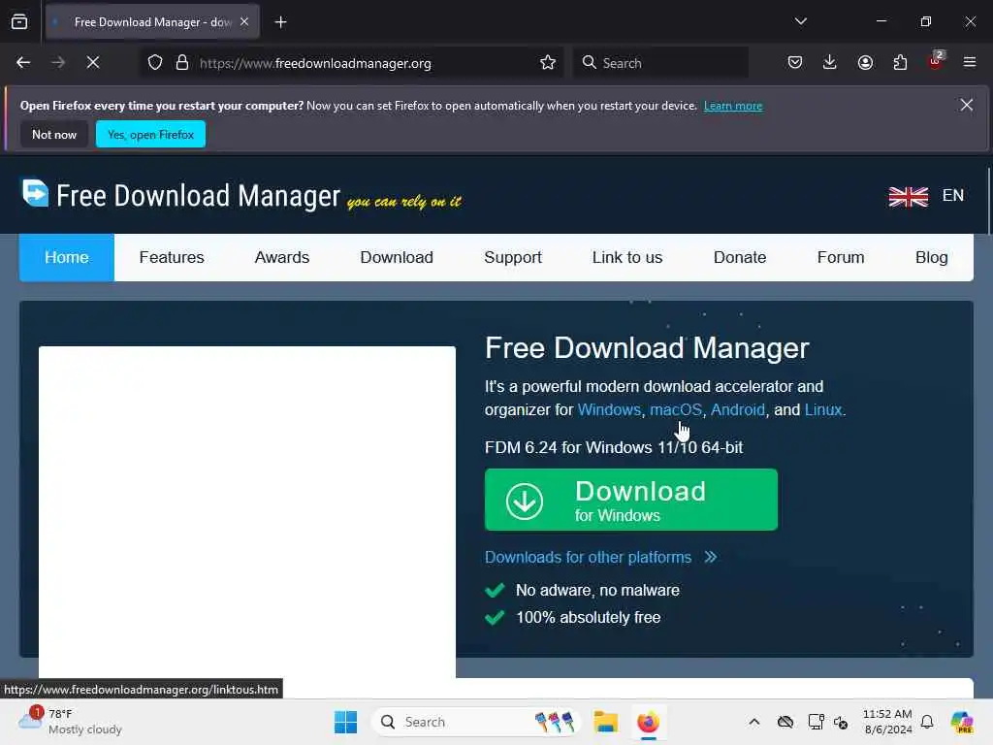
Task: Select the Home navigation tab
Action: pyautogui.click(x=67, y=257)
